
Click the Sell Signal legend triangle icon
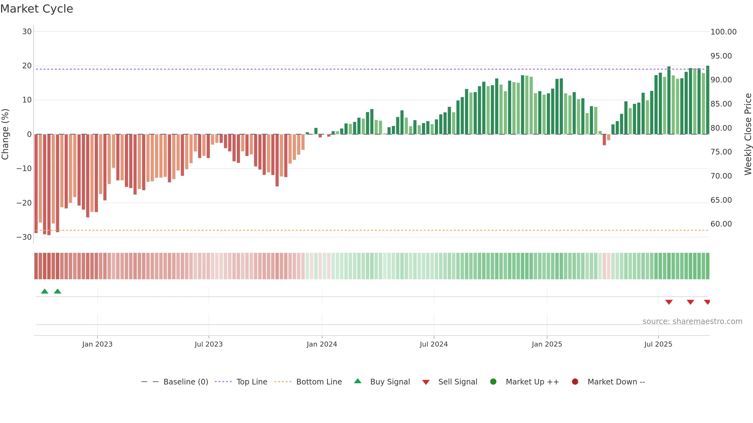[x=426, y=382]
